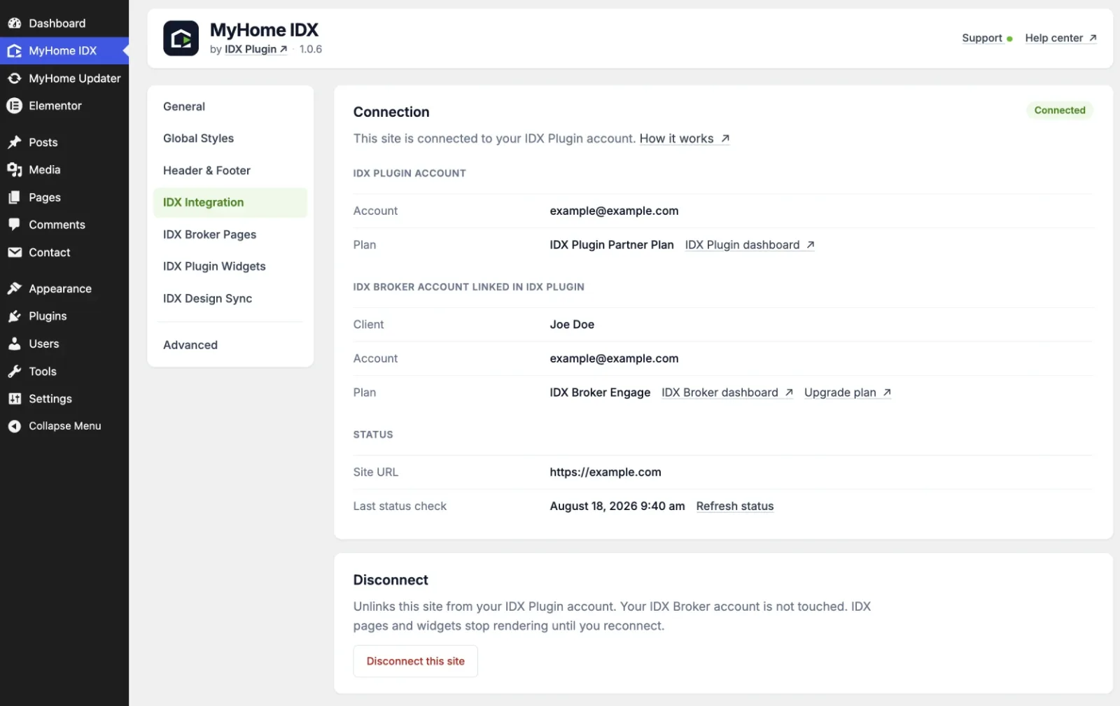Click the Refresh status link
Screen dimensions: 1120x706
[x=735, y=506]
